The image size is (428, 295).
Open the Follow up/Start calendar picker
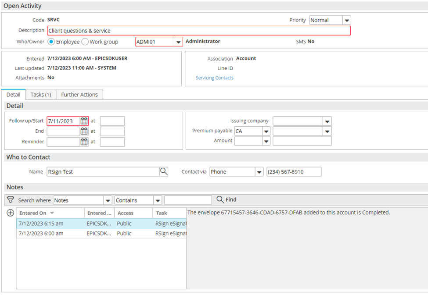(84, 121)
